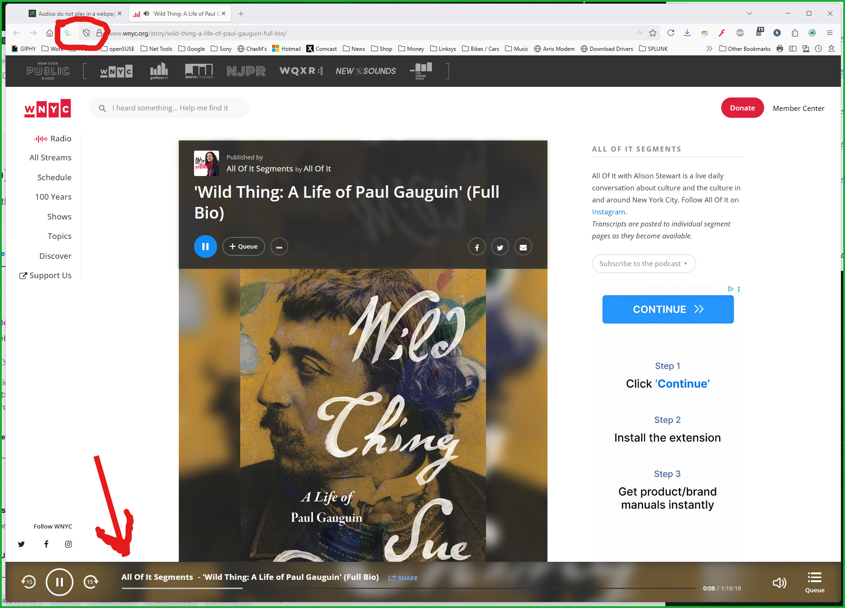Viewport: 845px width, 608px height.
Task: Share episode on Facebook
Action: [x=477, y=247]
